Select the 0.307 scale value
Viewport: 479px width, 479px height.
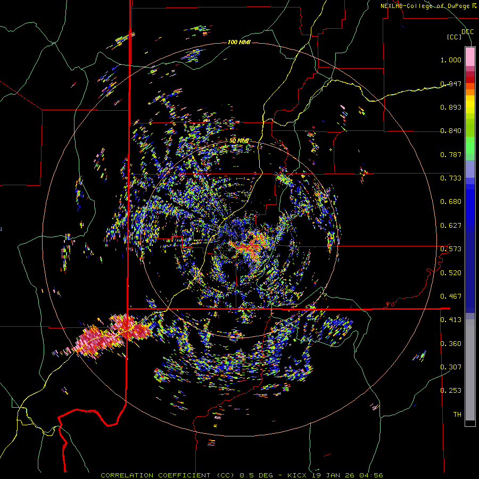click(x=451, y=367)
